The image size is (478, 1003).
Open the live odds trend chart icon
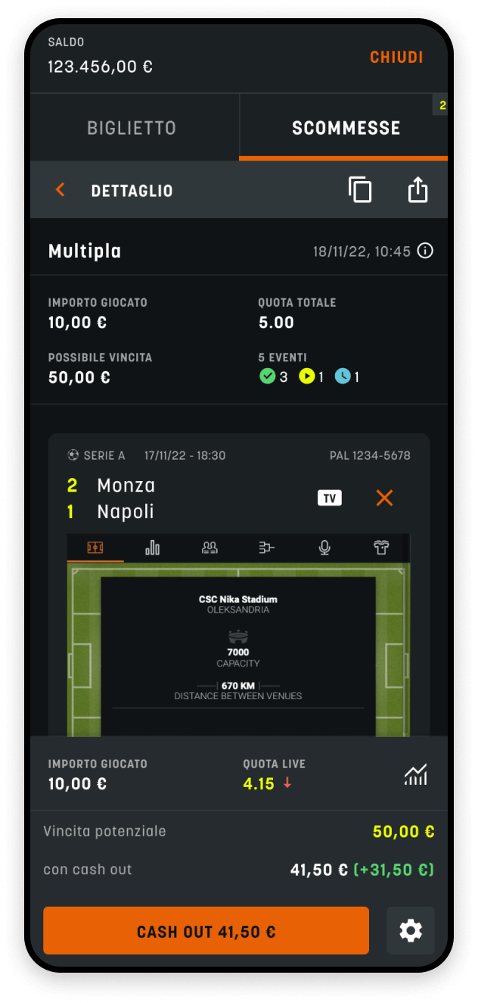(416, 774)
